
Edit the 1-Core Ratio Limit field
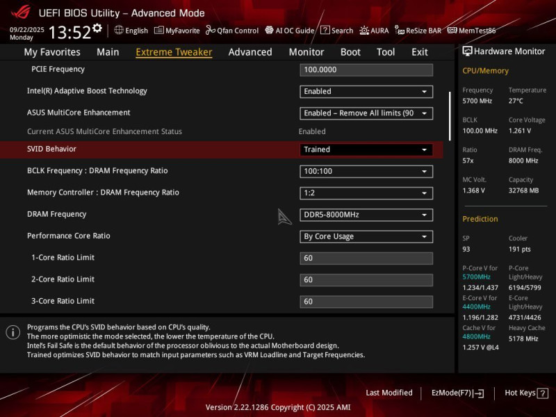366,258
